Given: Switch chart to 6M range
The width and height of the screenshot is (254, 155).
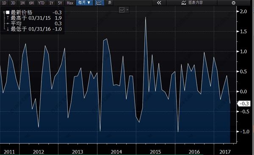Looking at the screenshot, I should pos(31,3).
